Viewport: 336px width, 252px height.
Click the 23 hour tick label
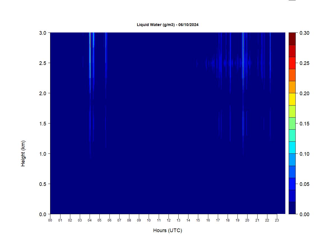pos(277,220)
